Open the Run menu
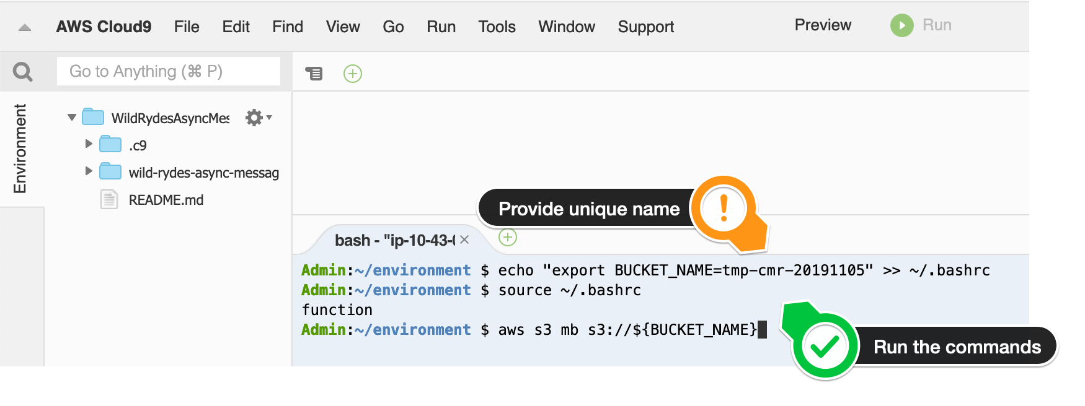Image resolution: width=1085 pixels, height=406 pixels. point(441,27)
